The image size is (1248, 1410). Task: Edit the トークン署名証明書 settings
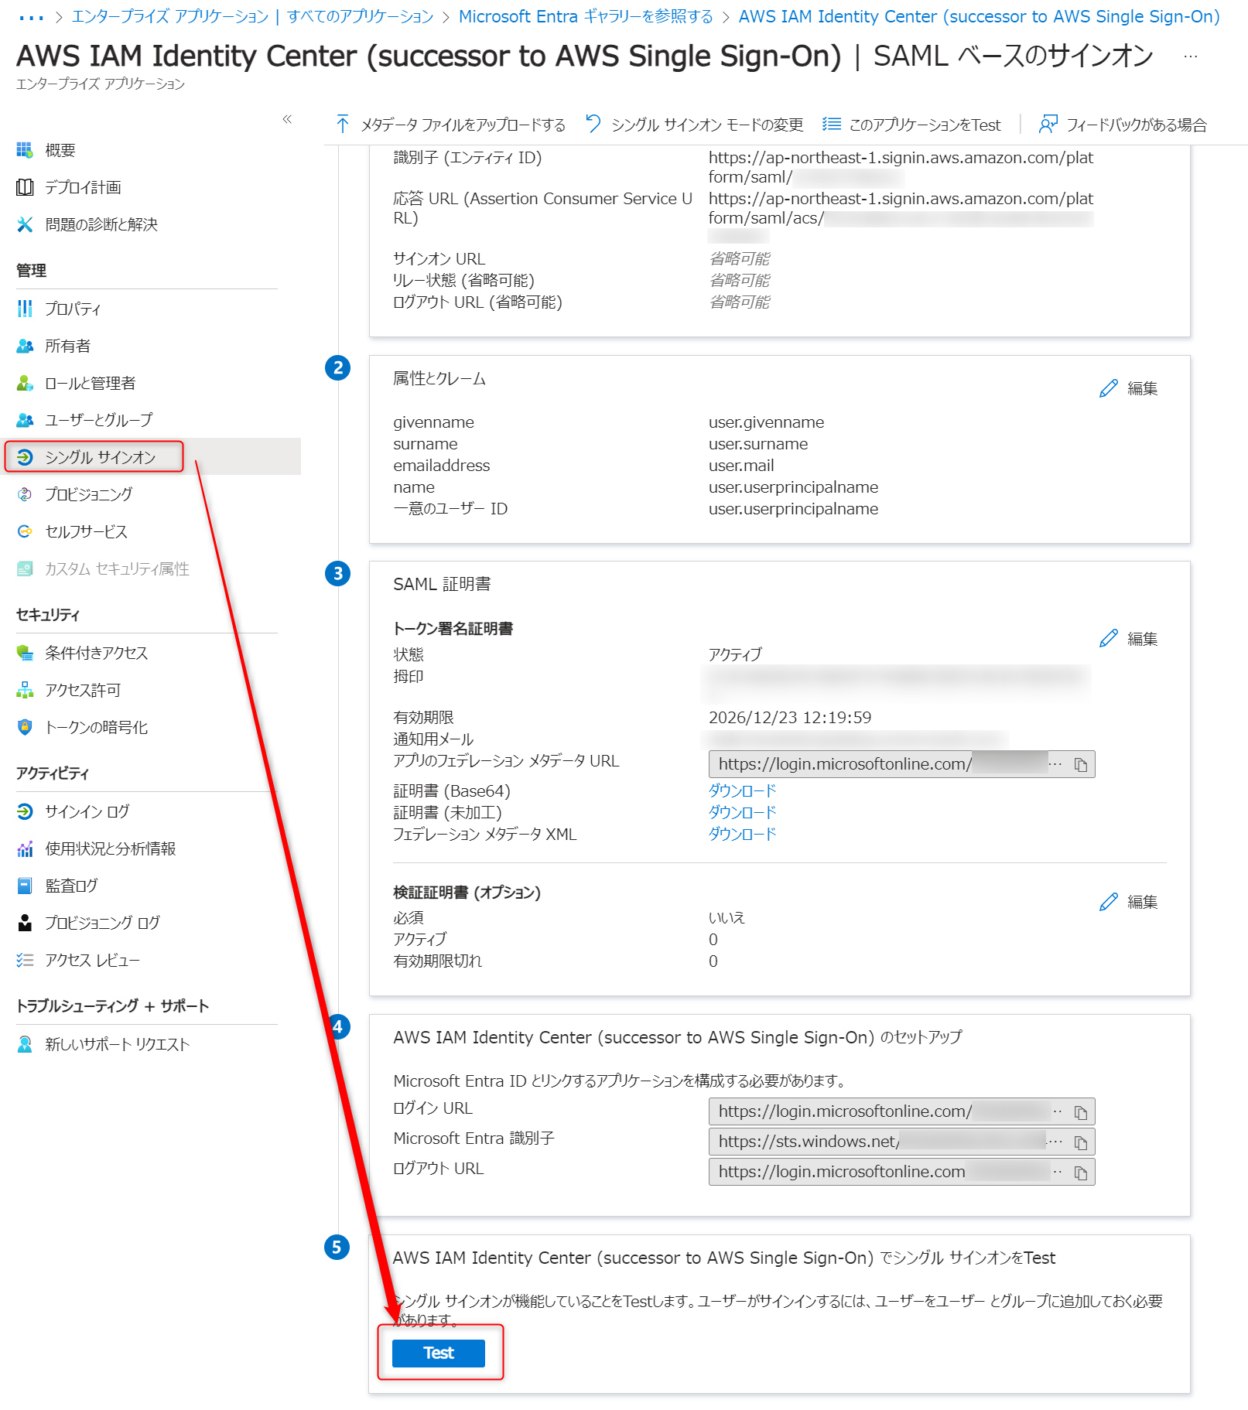pos(1129,639)
